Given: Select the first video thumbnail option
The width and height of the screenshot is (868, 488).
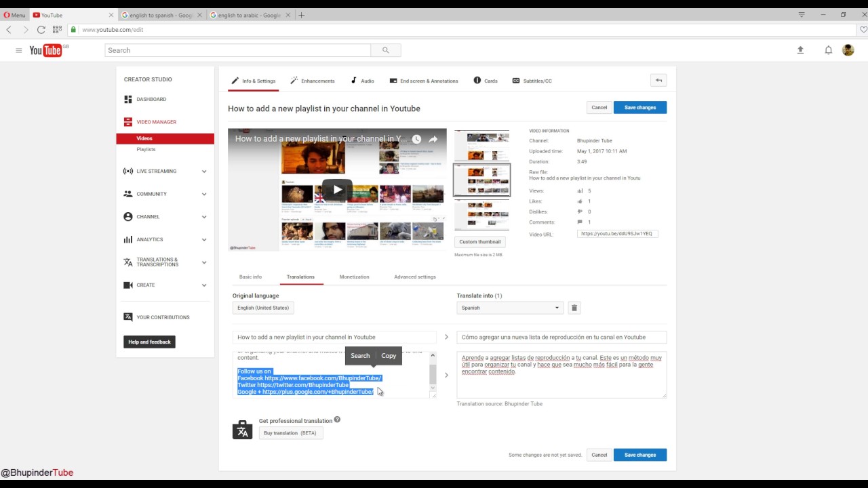Looking at the screenshot, I should (x=481, y=144).
